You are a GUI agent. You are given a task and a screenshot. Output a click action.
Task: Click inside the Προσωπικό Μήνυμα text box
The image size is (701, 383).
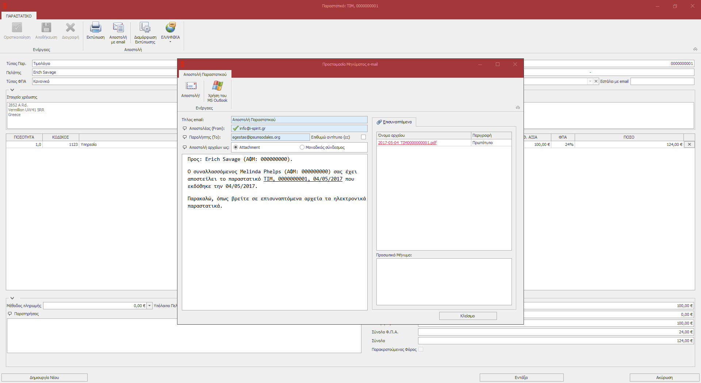click(444, 282)
